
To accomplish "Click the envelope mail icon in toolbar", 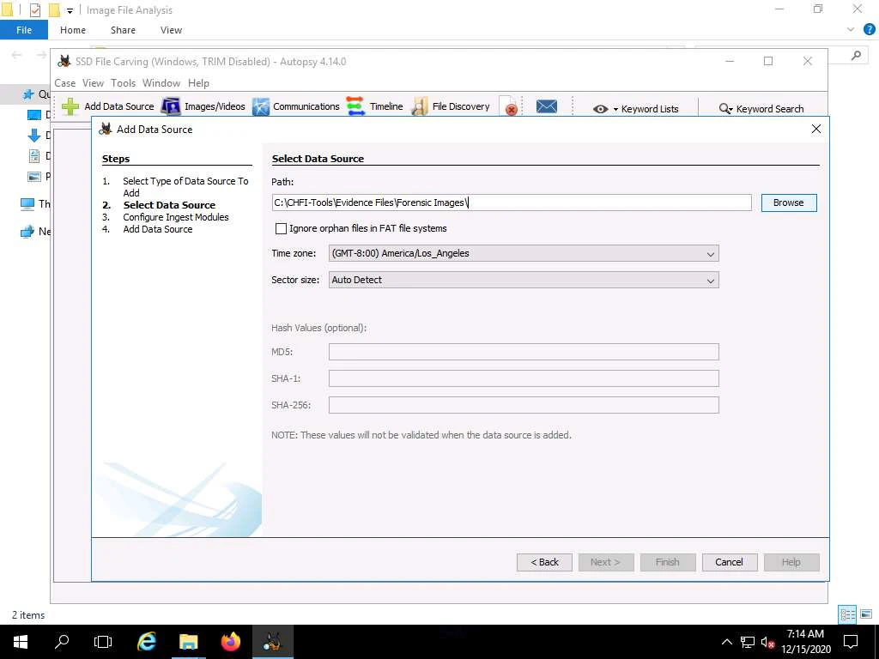I will click(x=547, y=106).
